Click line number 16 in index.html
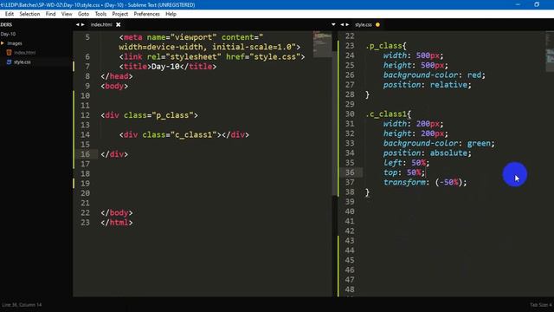554x312 pixels. tap(85, 154)
